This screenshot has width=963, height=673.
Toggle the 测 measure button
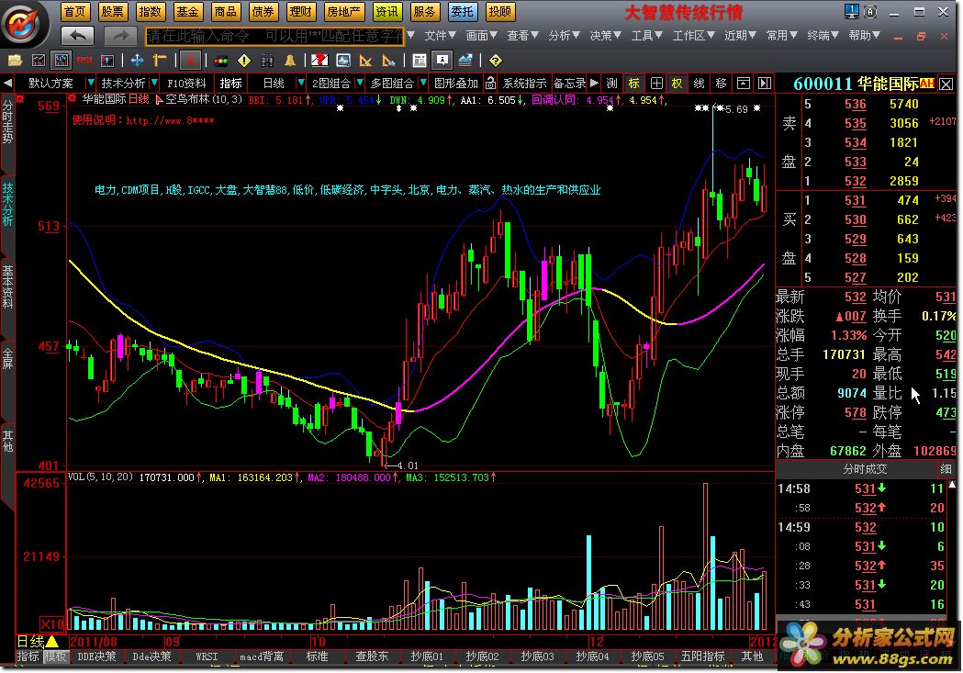tap(611, 83)
